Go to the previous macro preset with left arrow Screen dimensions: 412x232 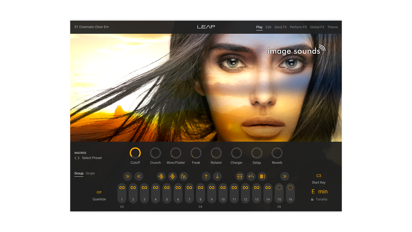pyautogui.click(x=76, y=158)
